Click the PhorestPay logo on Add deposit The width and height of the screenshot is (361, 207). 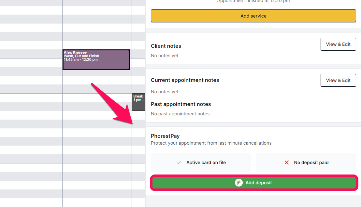pos(239,183)
